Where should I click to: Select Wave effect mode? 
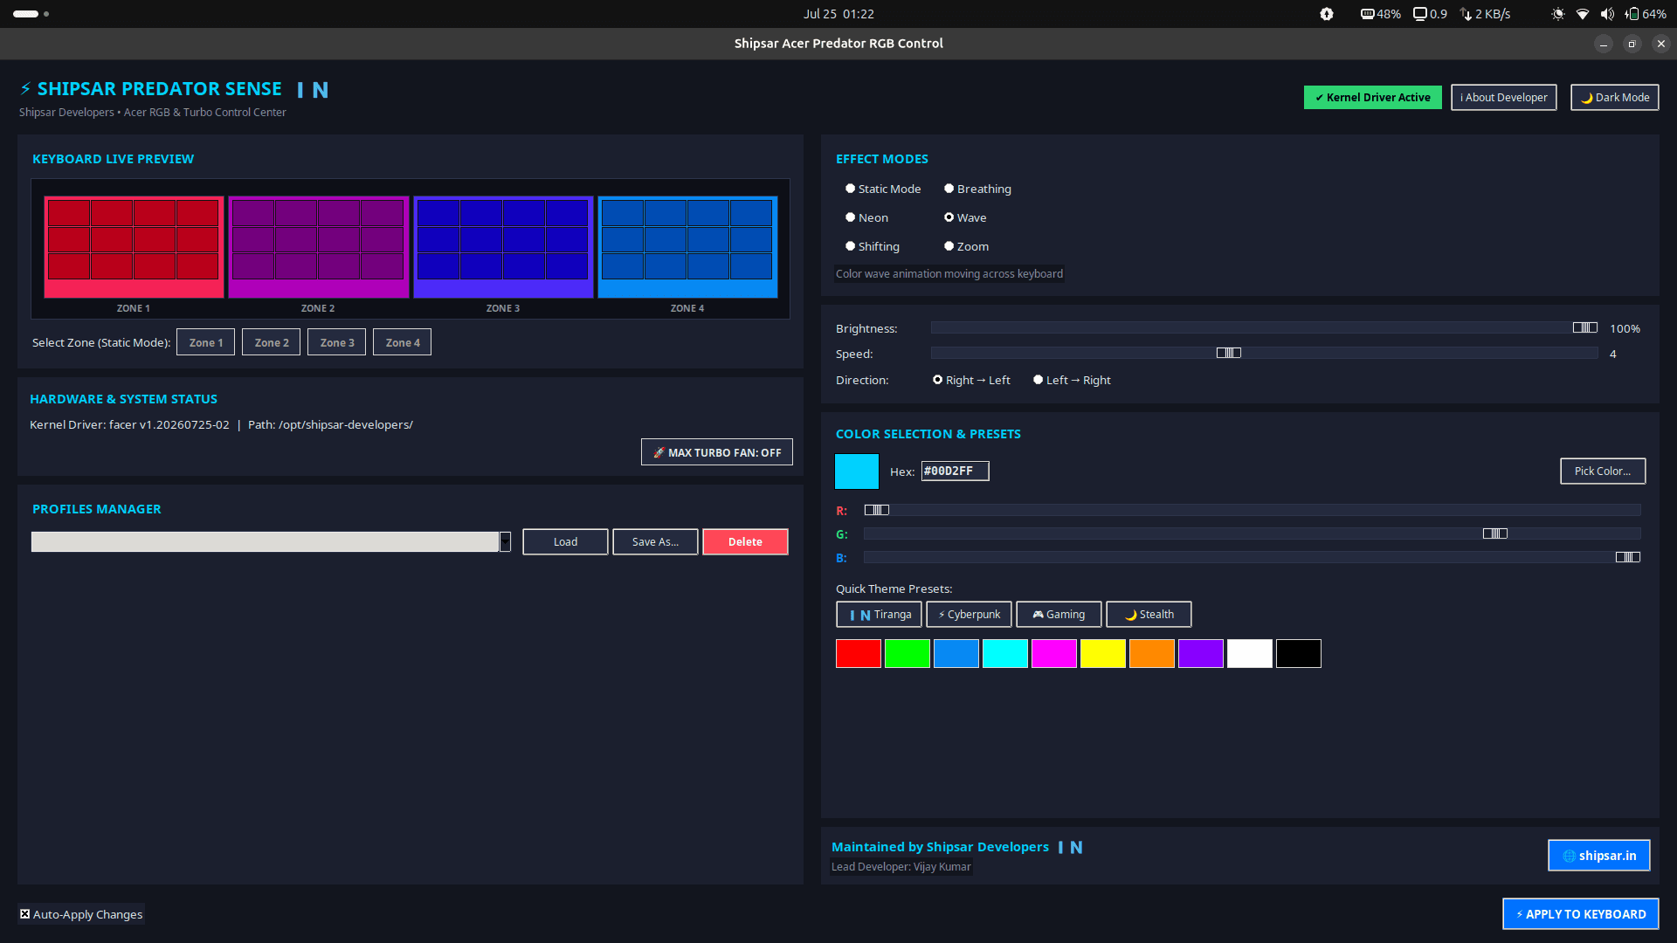[965, 217]
